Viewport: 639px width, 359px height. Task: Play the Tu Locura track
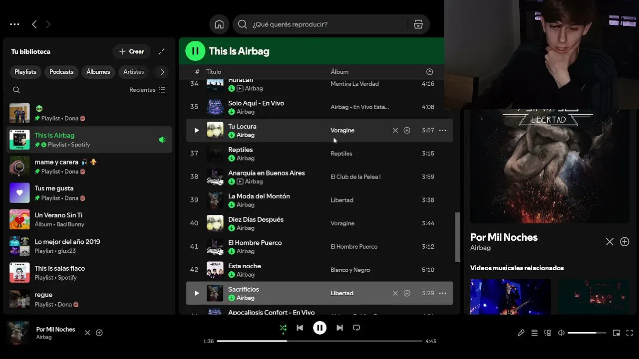(197, 130)
